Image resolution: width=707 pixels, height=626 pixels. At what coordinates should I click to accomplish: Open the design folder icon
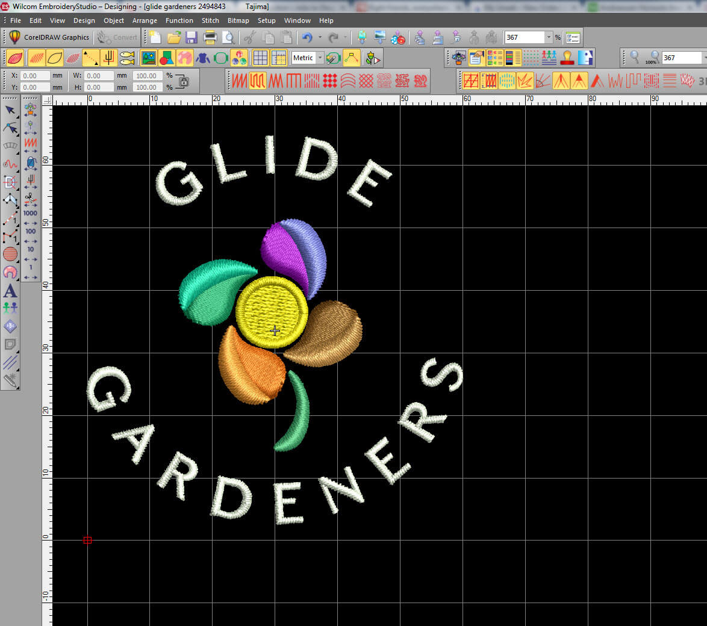[174, 37]
